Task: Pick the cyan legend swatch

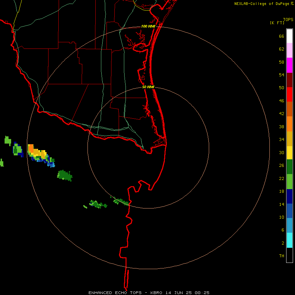Action: pyautogui.click(x=289, y=240)
